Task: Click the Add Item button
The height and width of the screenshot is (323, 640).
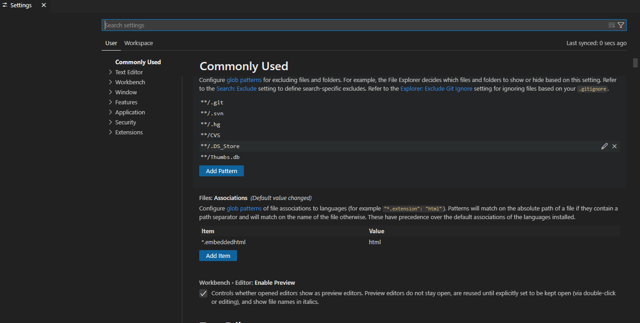Action: click(218, 256)
